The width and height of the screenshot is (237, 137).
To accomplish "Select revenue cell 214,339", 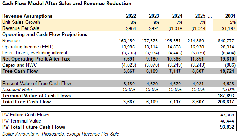I will click(196, 41).
